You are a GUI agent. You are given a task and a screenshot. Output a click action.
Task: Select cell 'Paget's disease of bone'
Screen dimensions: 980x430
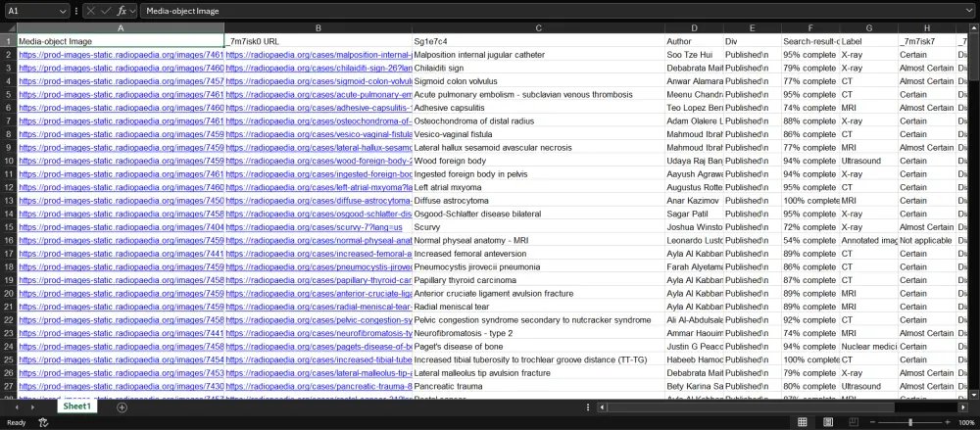(539, 346)
